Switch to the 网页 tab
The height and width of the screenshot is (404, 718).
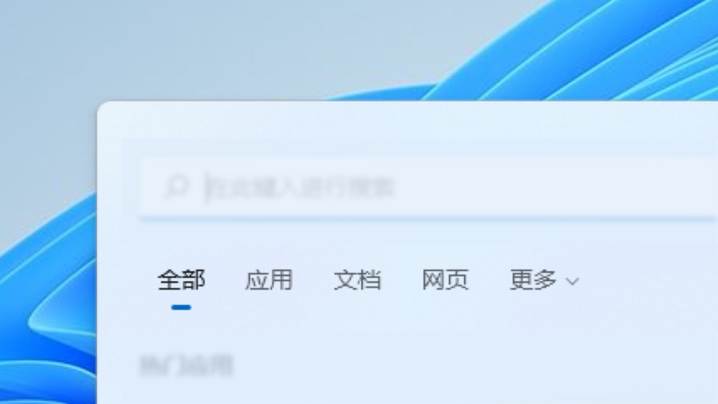445,280
